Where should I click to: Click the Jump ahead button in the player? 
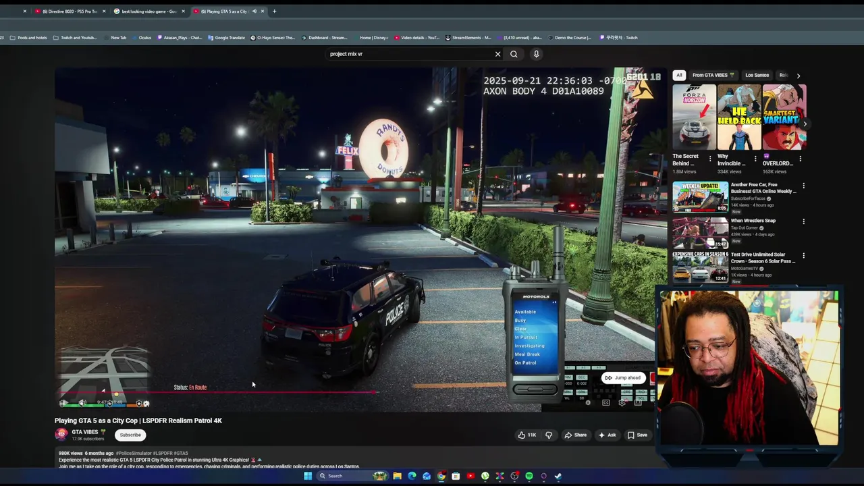coord(622,378)
